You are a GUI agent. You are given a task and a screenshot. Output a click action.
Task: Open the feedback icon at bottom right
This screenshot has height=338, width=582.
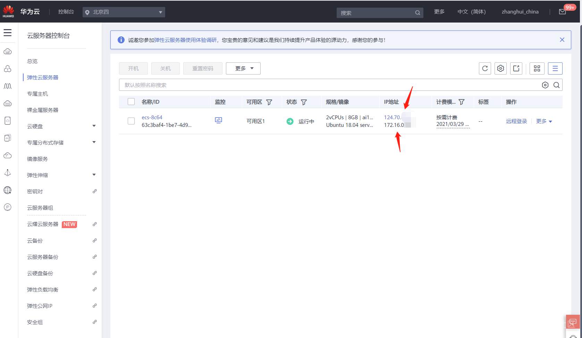[573, 322]
